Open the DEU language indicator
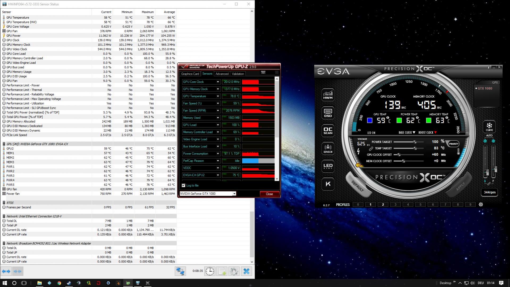The image size is (510, 287). (481, 283)
